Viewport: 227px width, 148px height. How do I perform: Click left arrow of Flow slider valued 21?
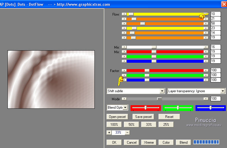[124, 19]
